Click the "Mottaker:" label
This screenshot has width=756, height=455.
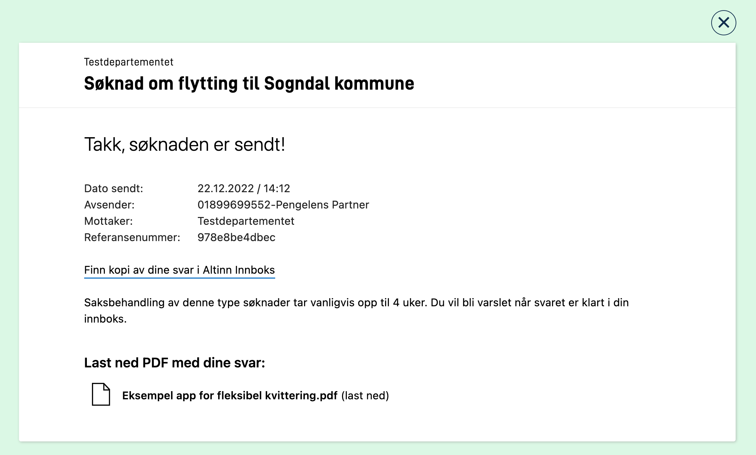tap(109, 221)
